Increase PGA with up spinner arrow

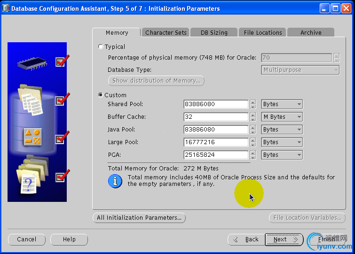click(253, 153)
